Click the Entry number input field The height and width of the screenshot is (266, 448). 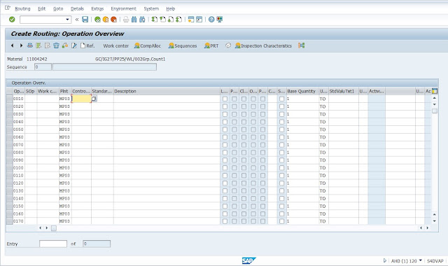(x=53, y=244)
